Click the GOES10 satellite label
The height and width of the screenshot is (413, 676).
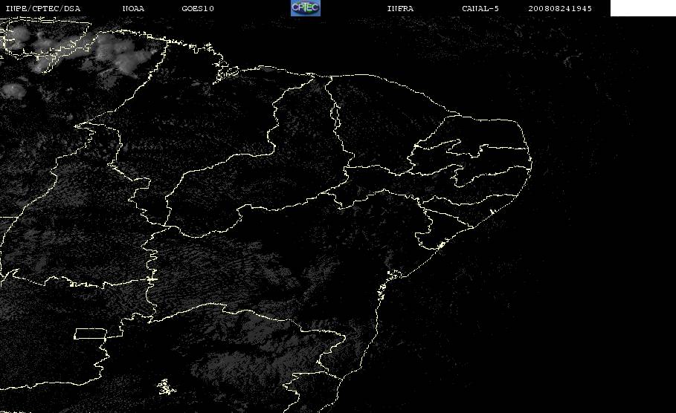tap(198, 9)
